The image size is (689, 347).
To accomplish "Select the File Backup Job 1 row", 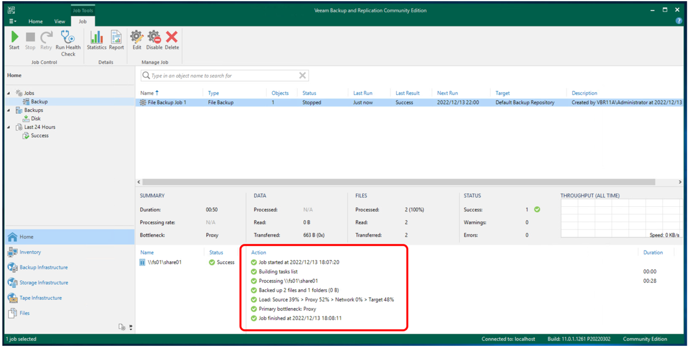I will click(x=410, y=102).
